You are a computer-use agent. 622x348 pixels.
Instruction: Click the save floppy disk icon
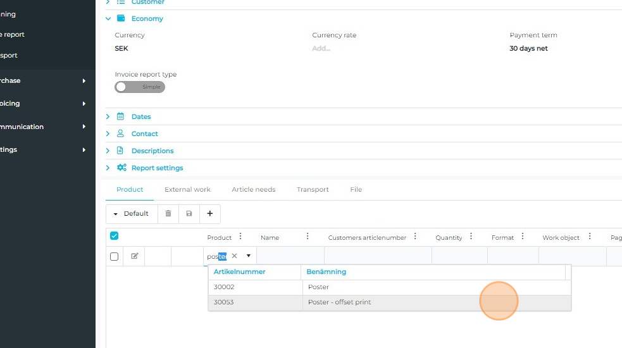click(189, 214)
